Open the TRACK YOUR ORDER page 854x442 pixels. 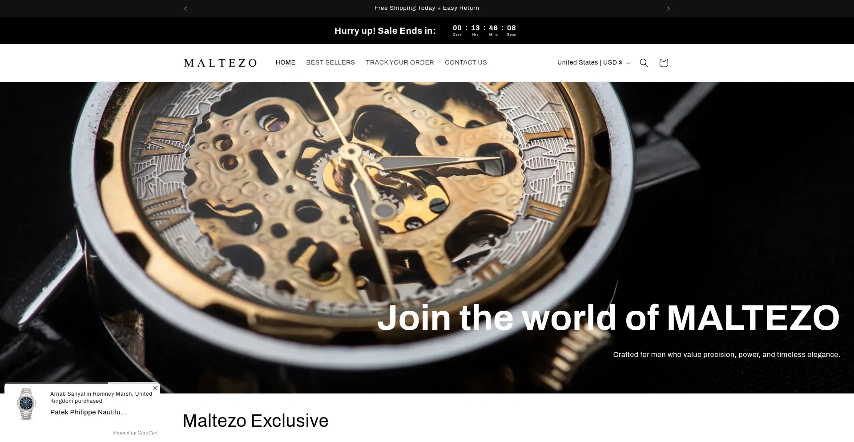tap(400, 63)
